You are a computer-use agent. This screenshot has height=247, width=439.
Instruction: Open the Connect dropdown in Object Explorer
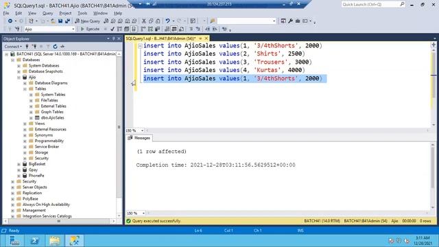(13, 47)
